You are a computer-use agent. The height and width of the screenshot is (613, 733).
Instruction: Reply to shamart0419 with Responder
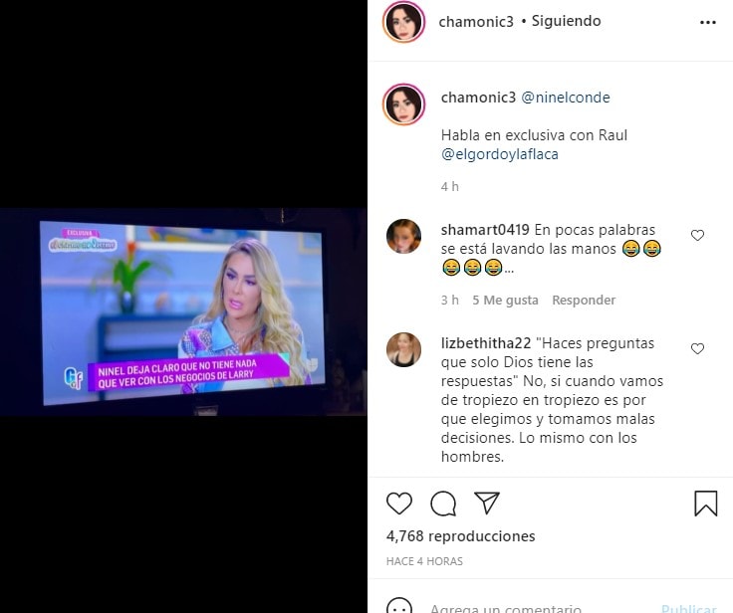pos(584,300)
